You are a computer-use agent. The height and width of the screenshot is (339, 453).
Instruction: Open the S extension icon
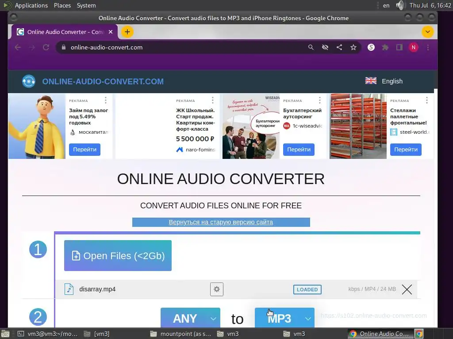[371, 47]
